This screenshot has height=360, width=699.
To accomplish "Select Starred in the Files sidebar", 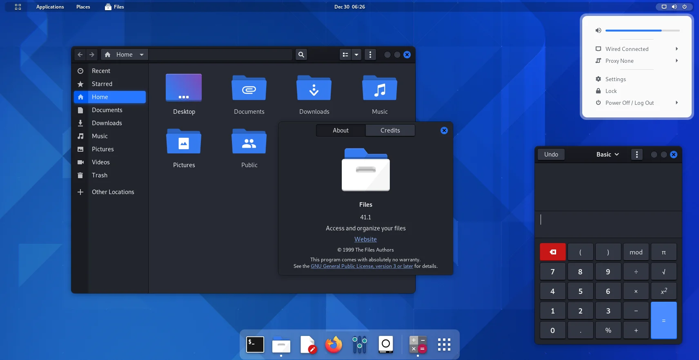I will coord(109,84).
